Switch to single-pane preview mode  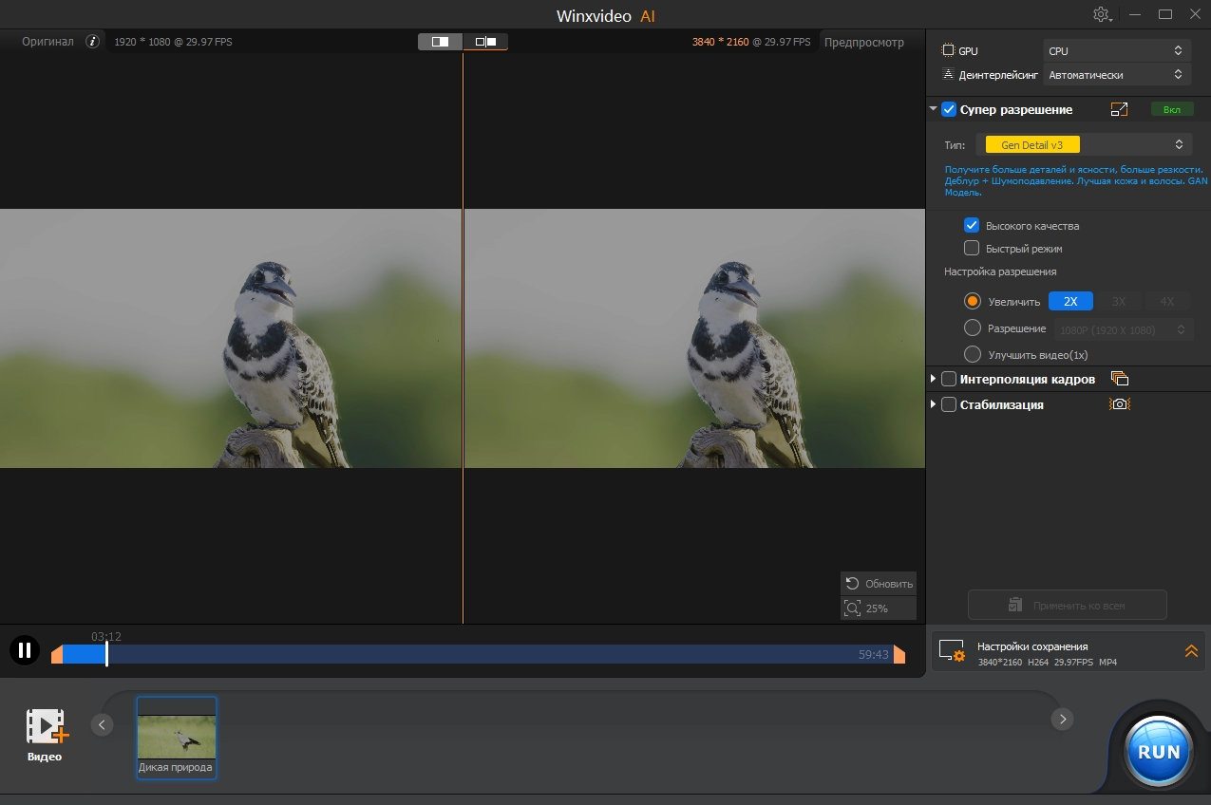(440, 42)
